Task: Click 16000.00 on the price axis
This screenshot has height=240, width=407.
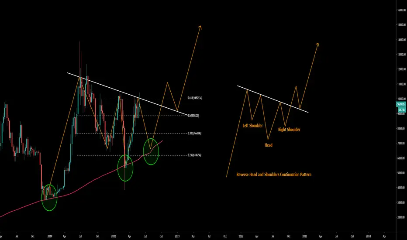Action: tap(402, 10)
